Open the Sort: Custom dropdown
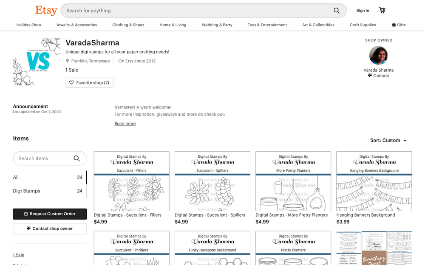The image size is (425, 265). point(388,140)
